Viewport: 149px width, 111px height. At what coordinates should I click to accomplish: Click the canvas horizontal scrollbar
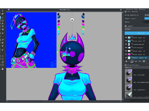[61, 101]
